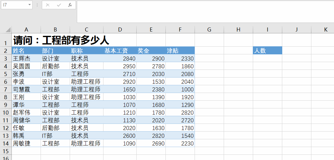Viewport: 334px width, 160px height.
Task: Click the IT部 cell in row 5
Action: 55,74
